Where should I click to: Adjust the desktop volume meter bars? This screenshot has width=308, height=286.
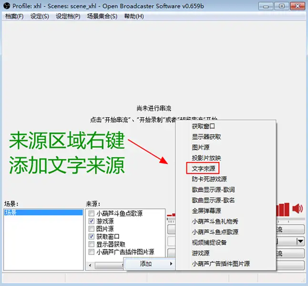coord(283,210)
